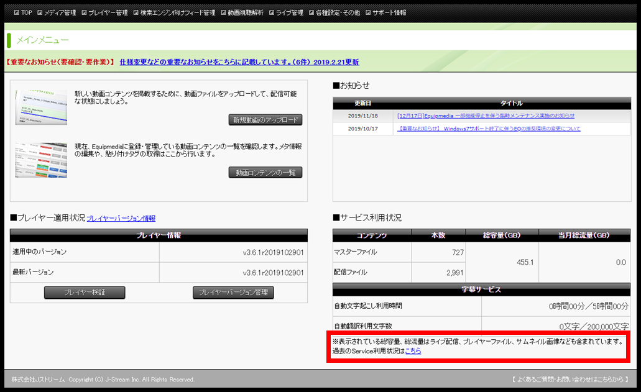Viewport: 641px width, 392px height.
Task: Click the content list thumbnail image
Action: coord(41,160)
